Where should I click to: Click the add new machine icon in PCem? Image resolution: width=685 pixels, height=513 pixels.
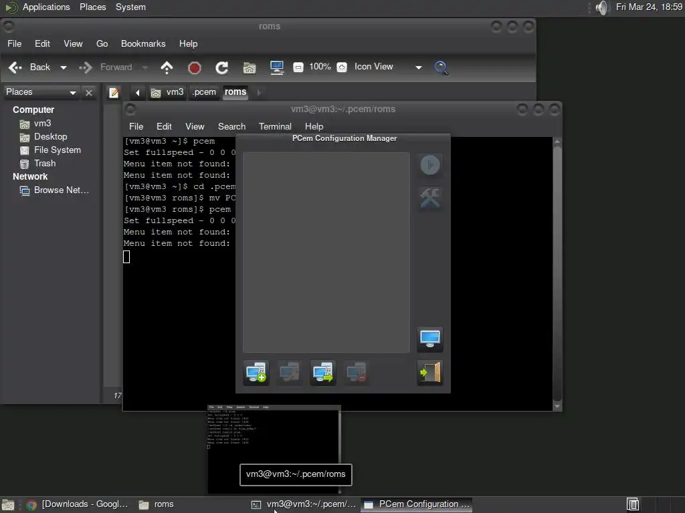[256, 373]
